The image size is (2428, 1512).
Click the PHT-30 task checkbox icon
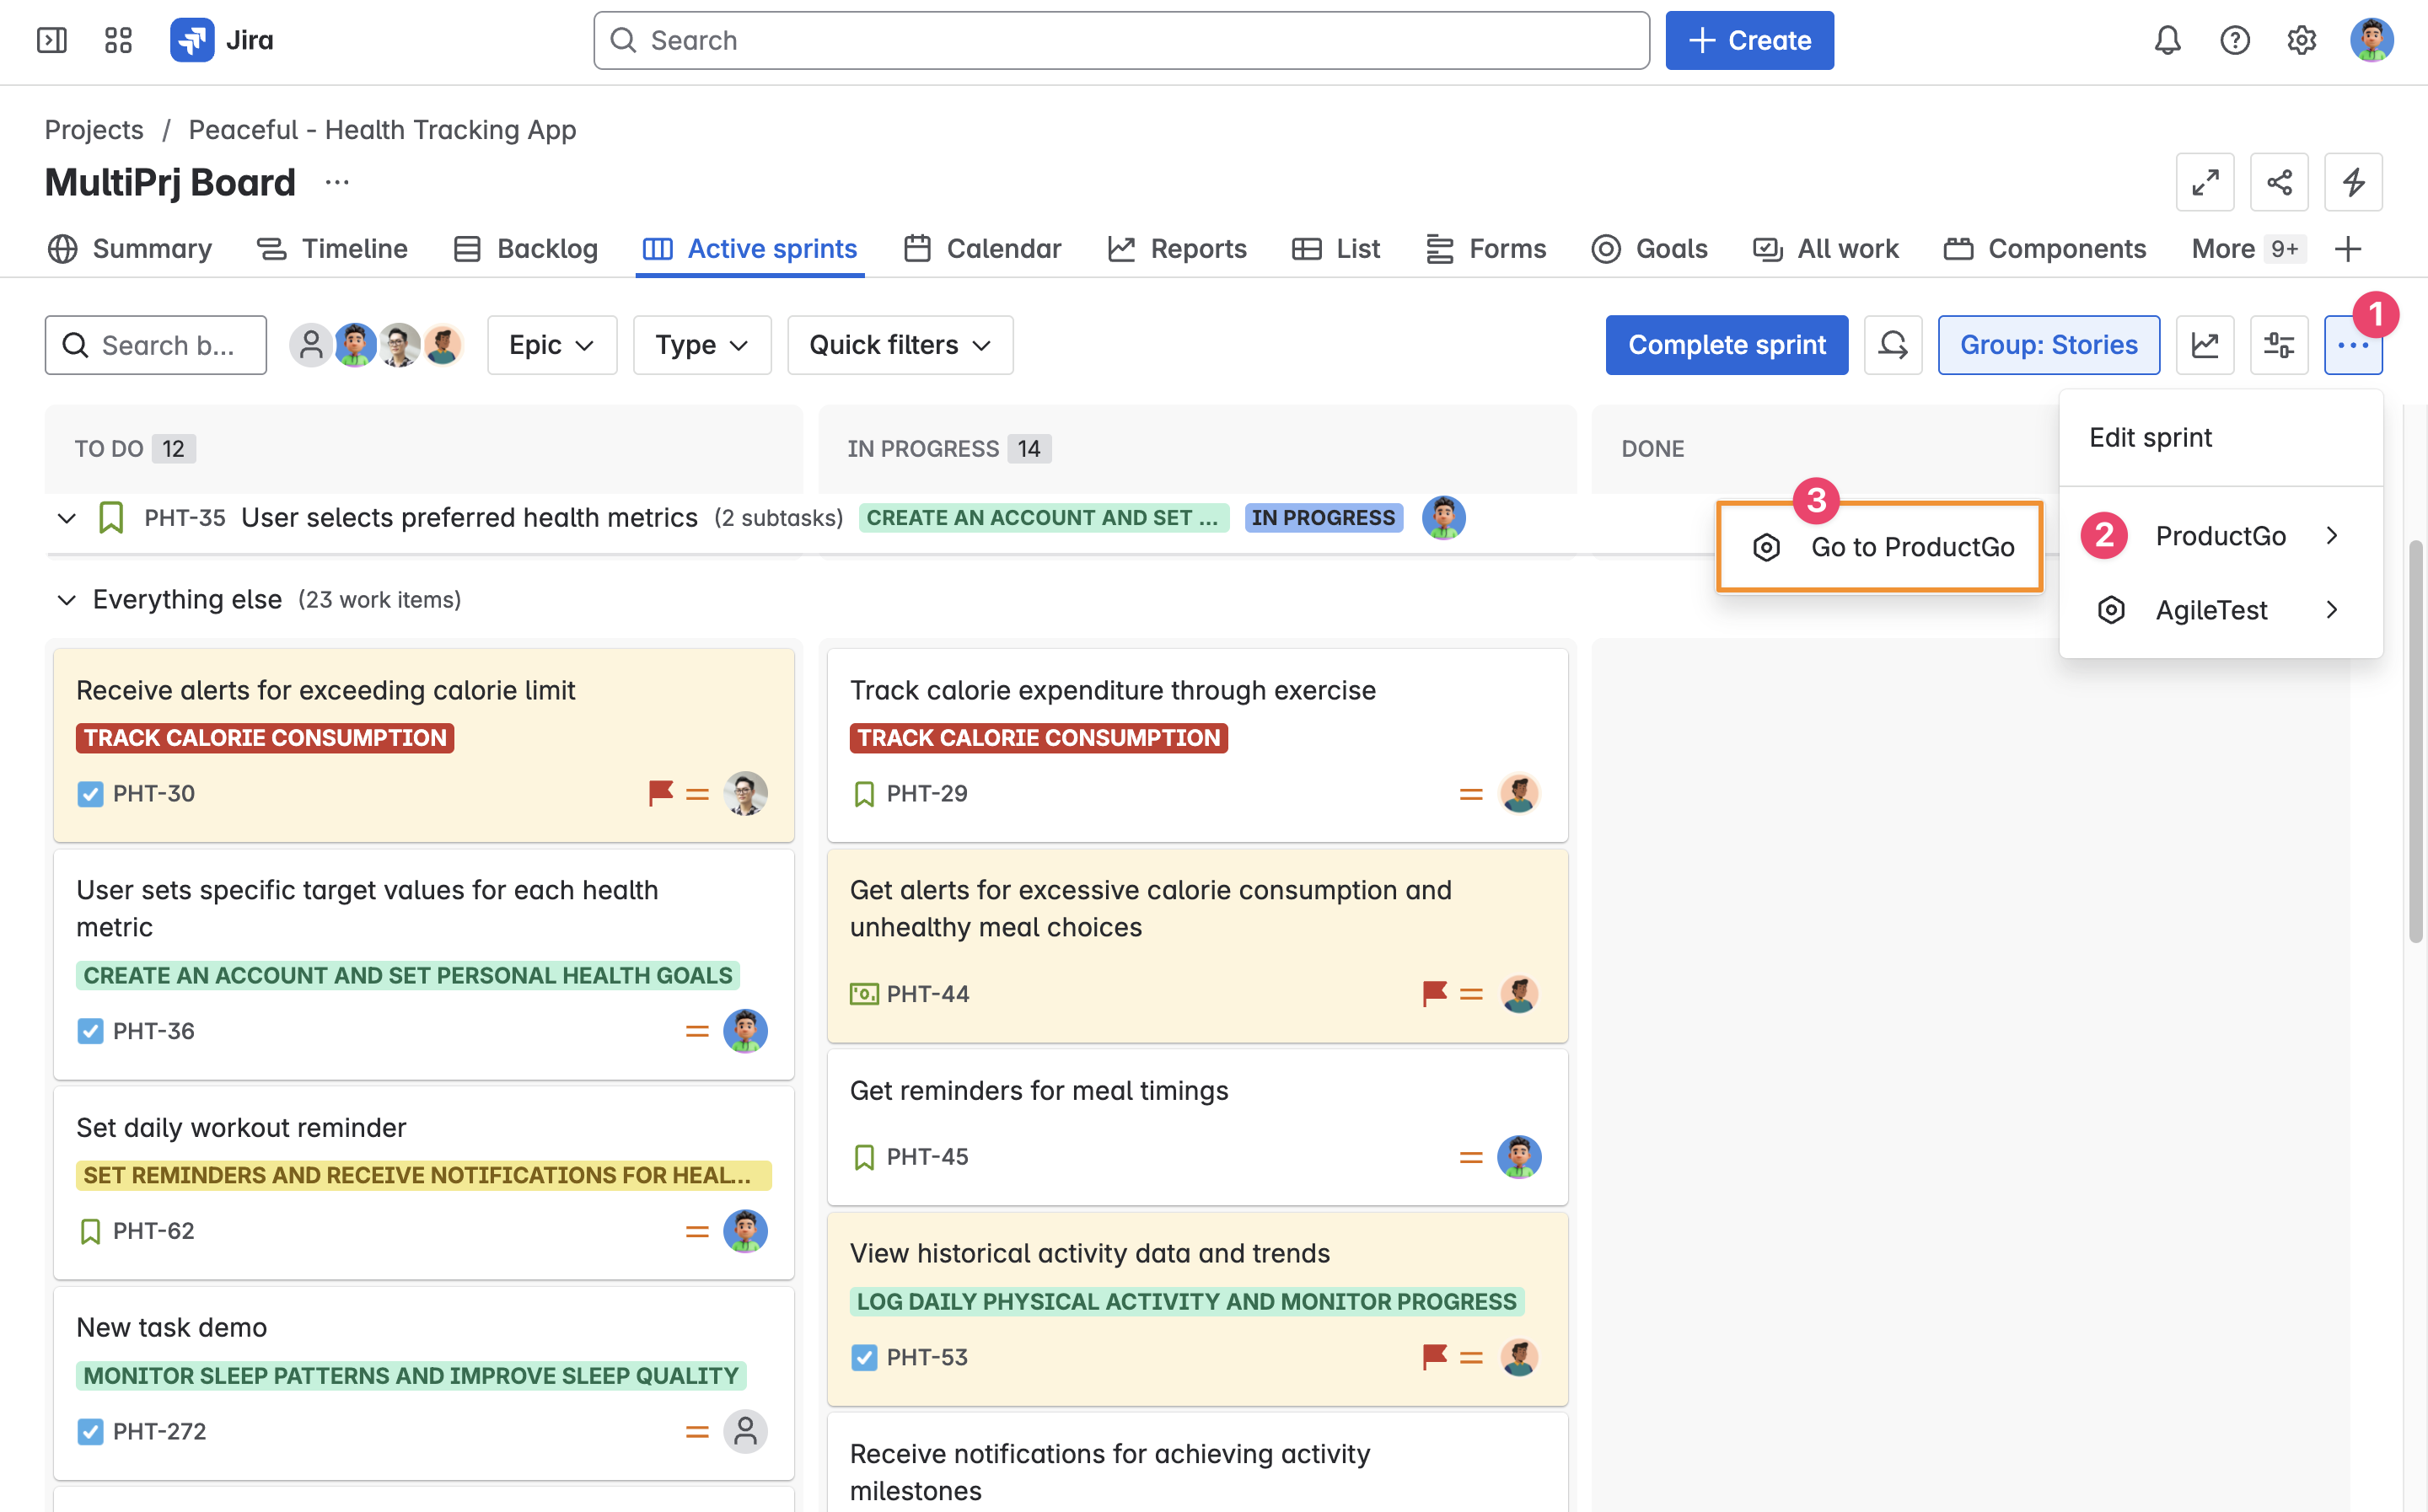tap(90, 794)
